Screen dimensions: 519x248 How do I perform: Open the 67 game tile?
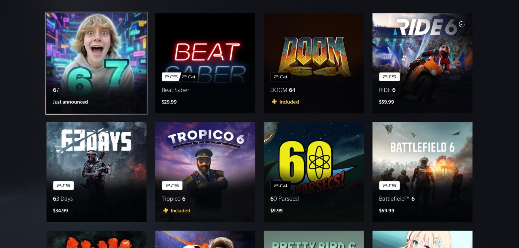(97, 63)
